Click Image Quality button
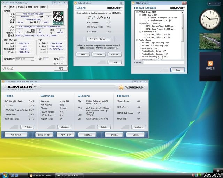The image size is (223, 178). click(x=44, y=135)
